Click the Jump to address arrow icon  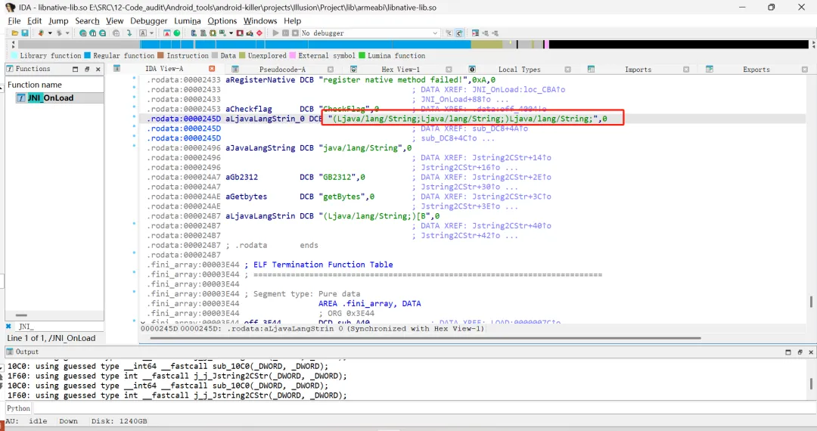[x=129, y=33]
